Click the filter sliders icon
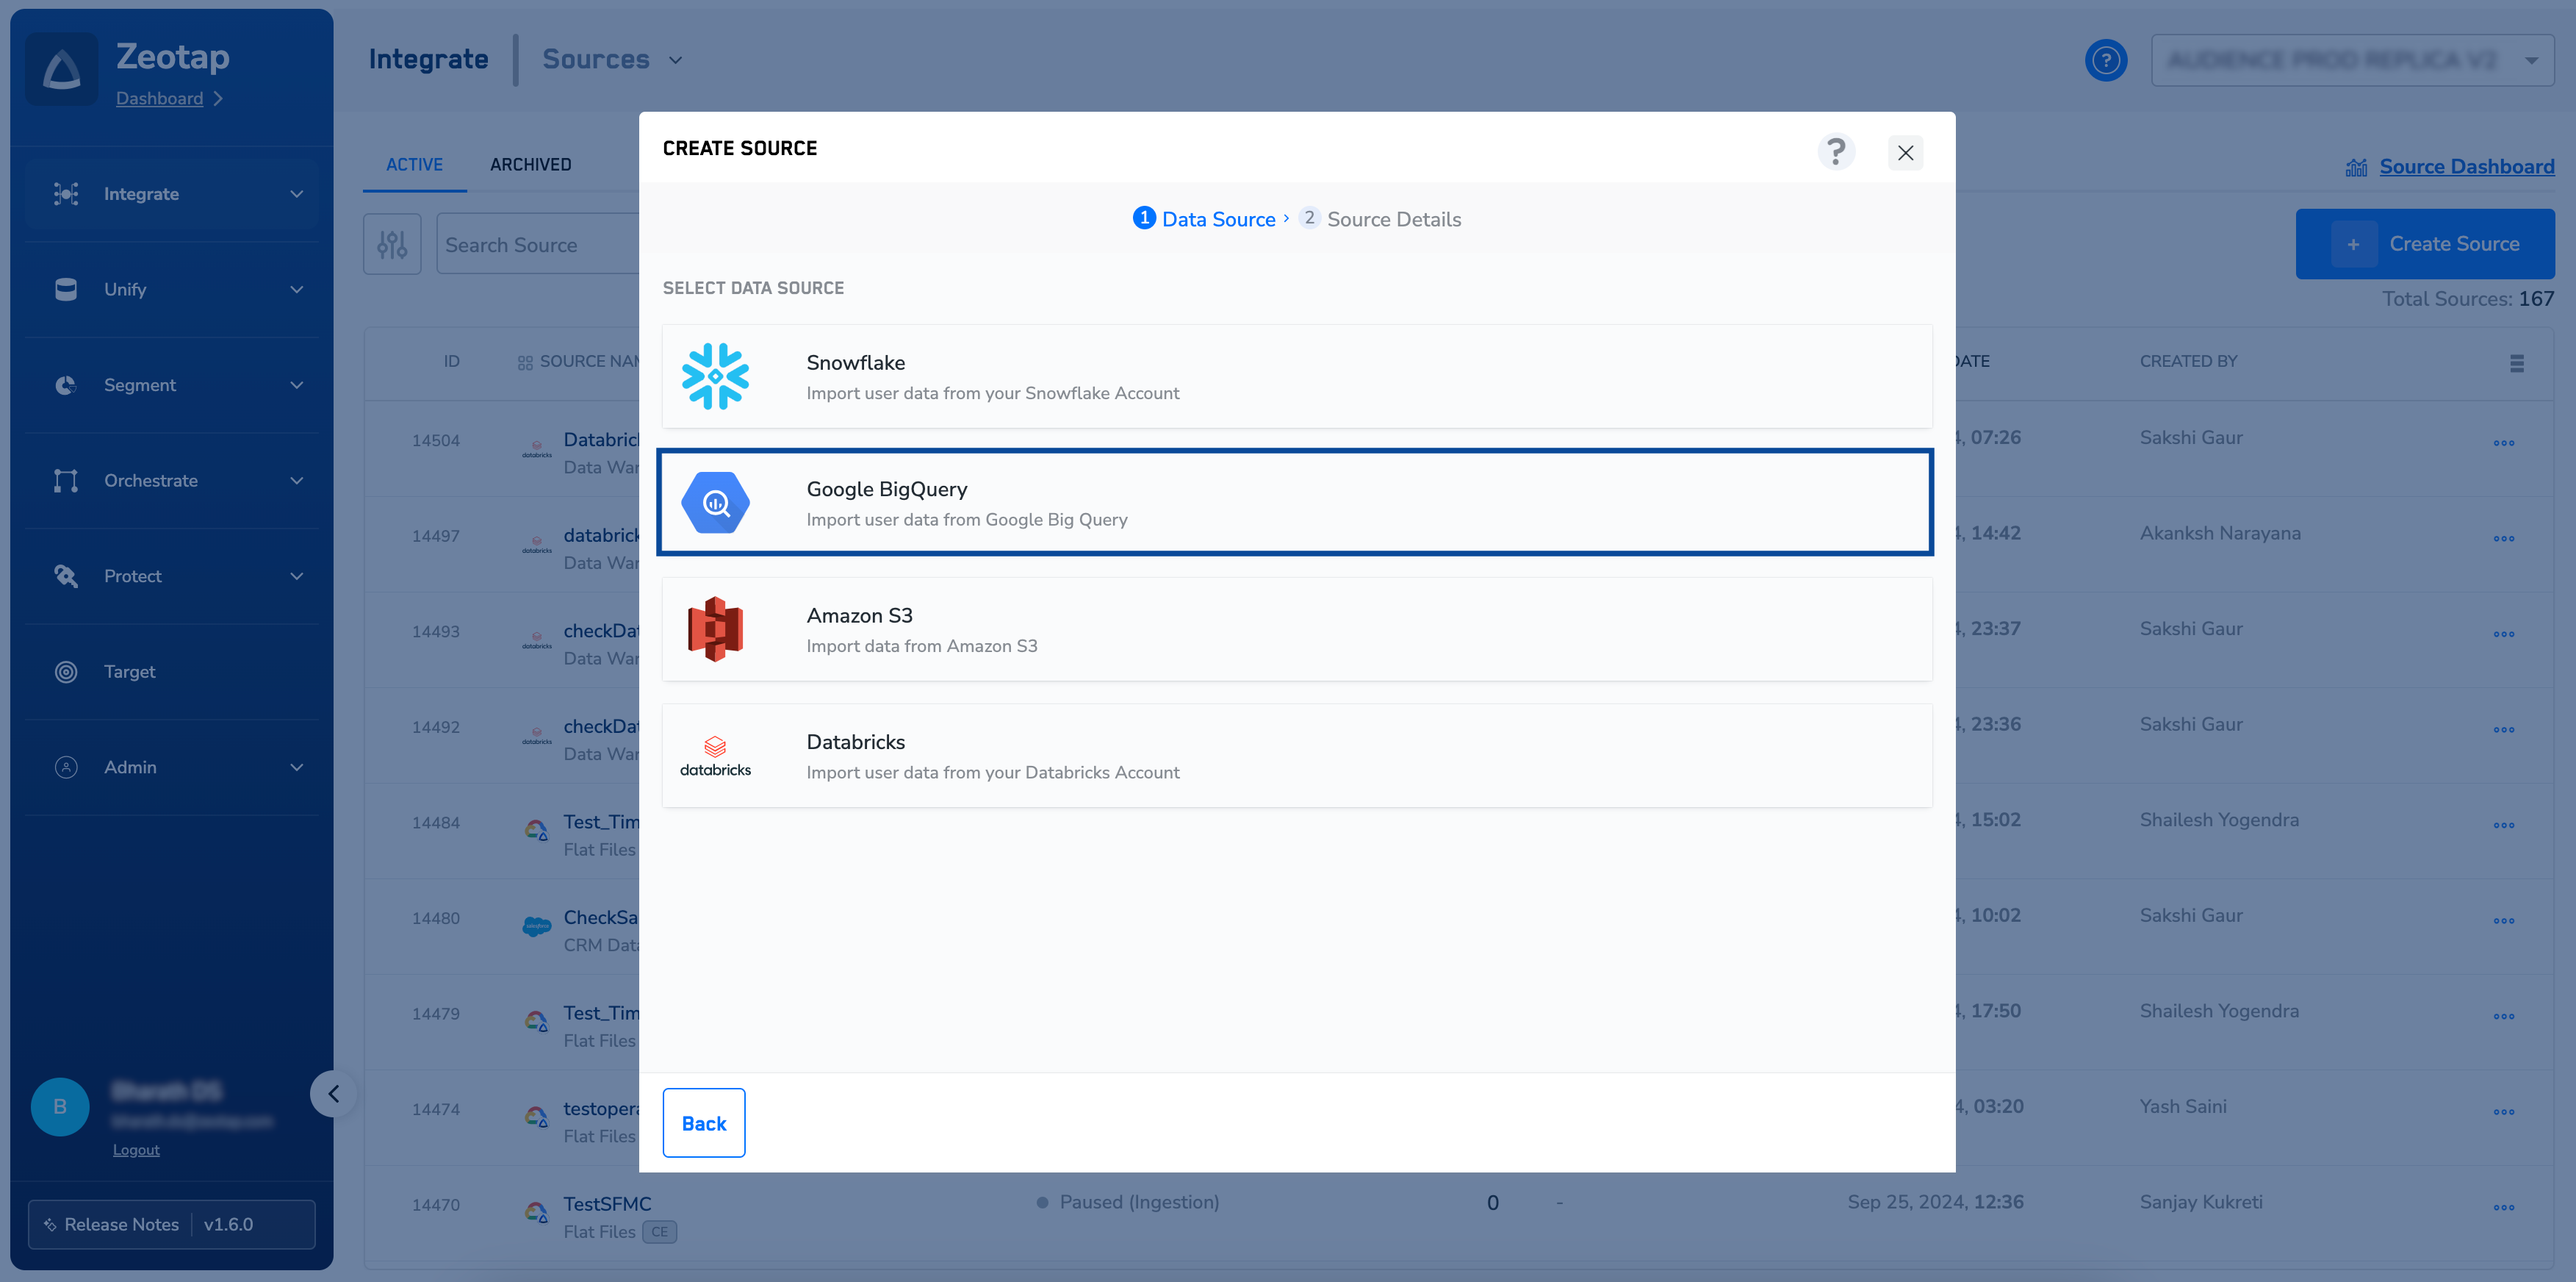The image size is (2576, 1282). (x=392, y=244)
